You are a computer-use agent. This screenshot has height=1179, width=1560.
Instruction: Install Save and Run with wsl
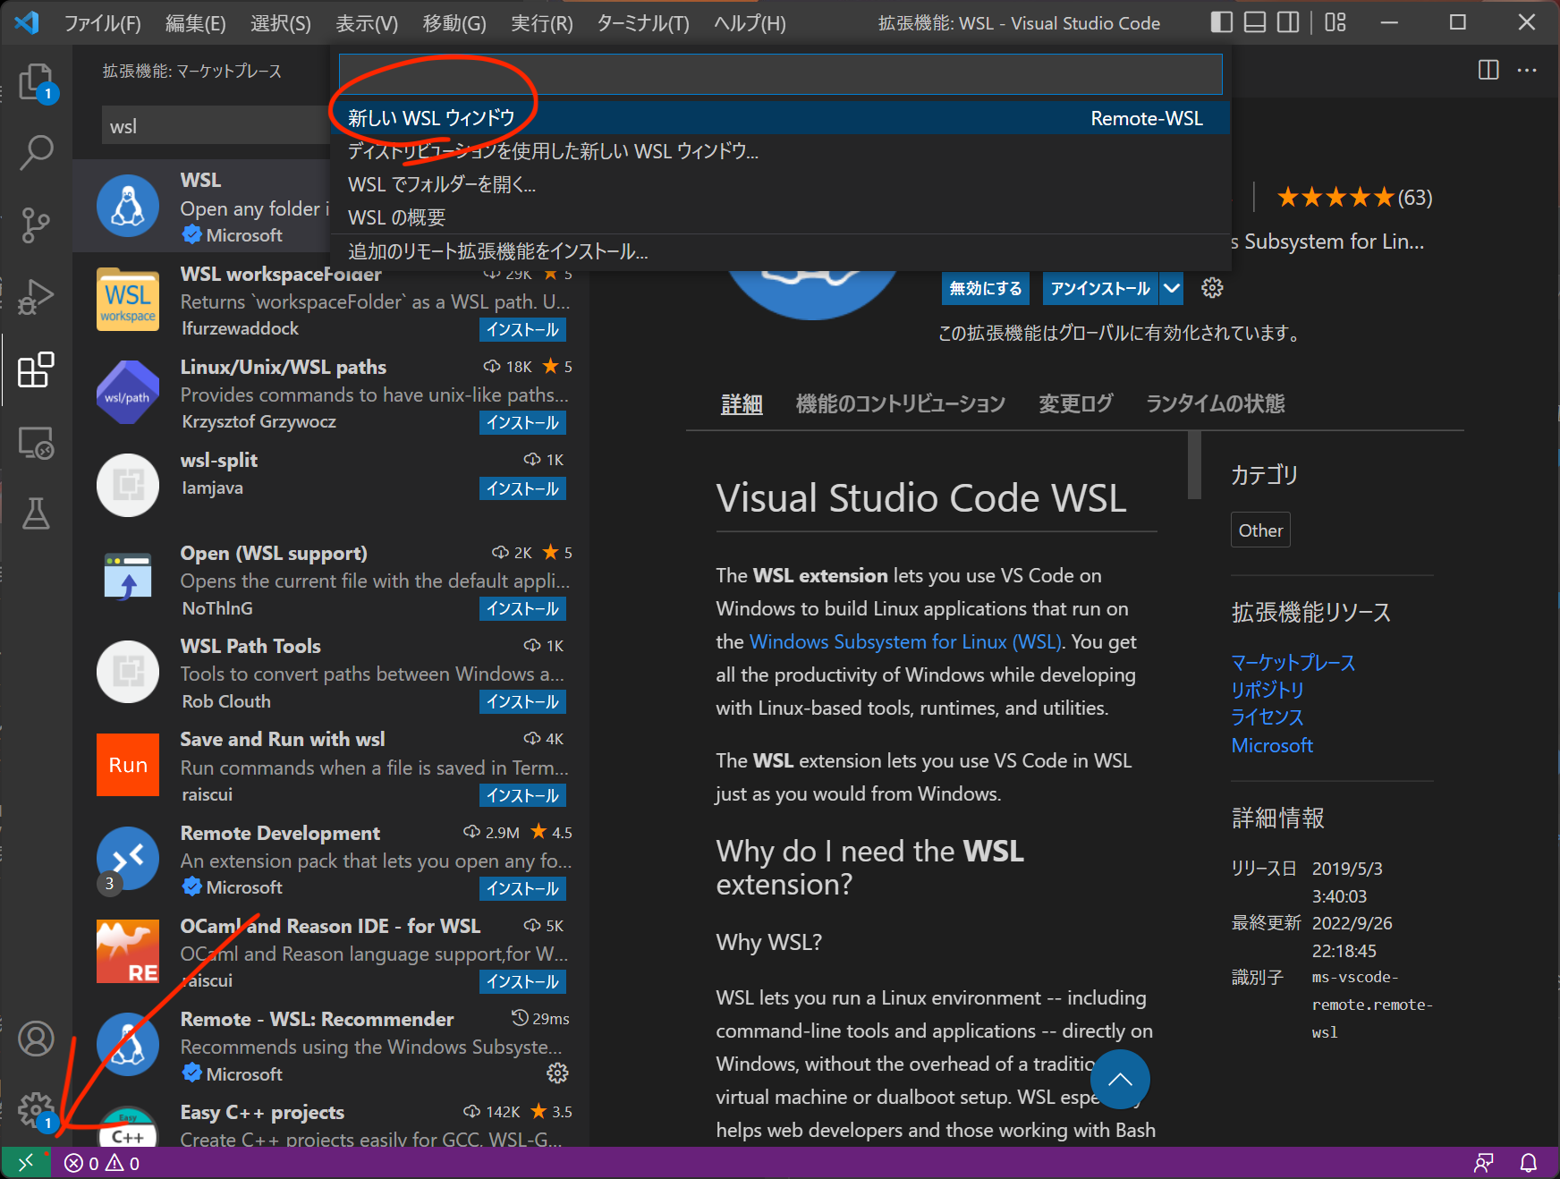coord(522,795)
